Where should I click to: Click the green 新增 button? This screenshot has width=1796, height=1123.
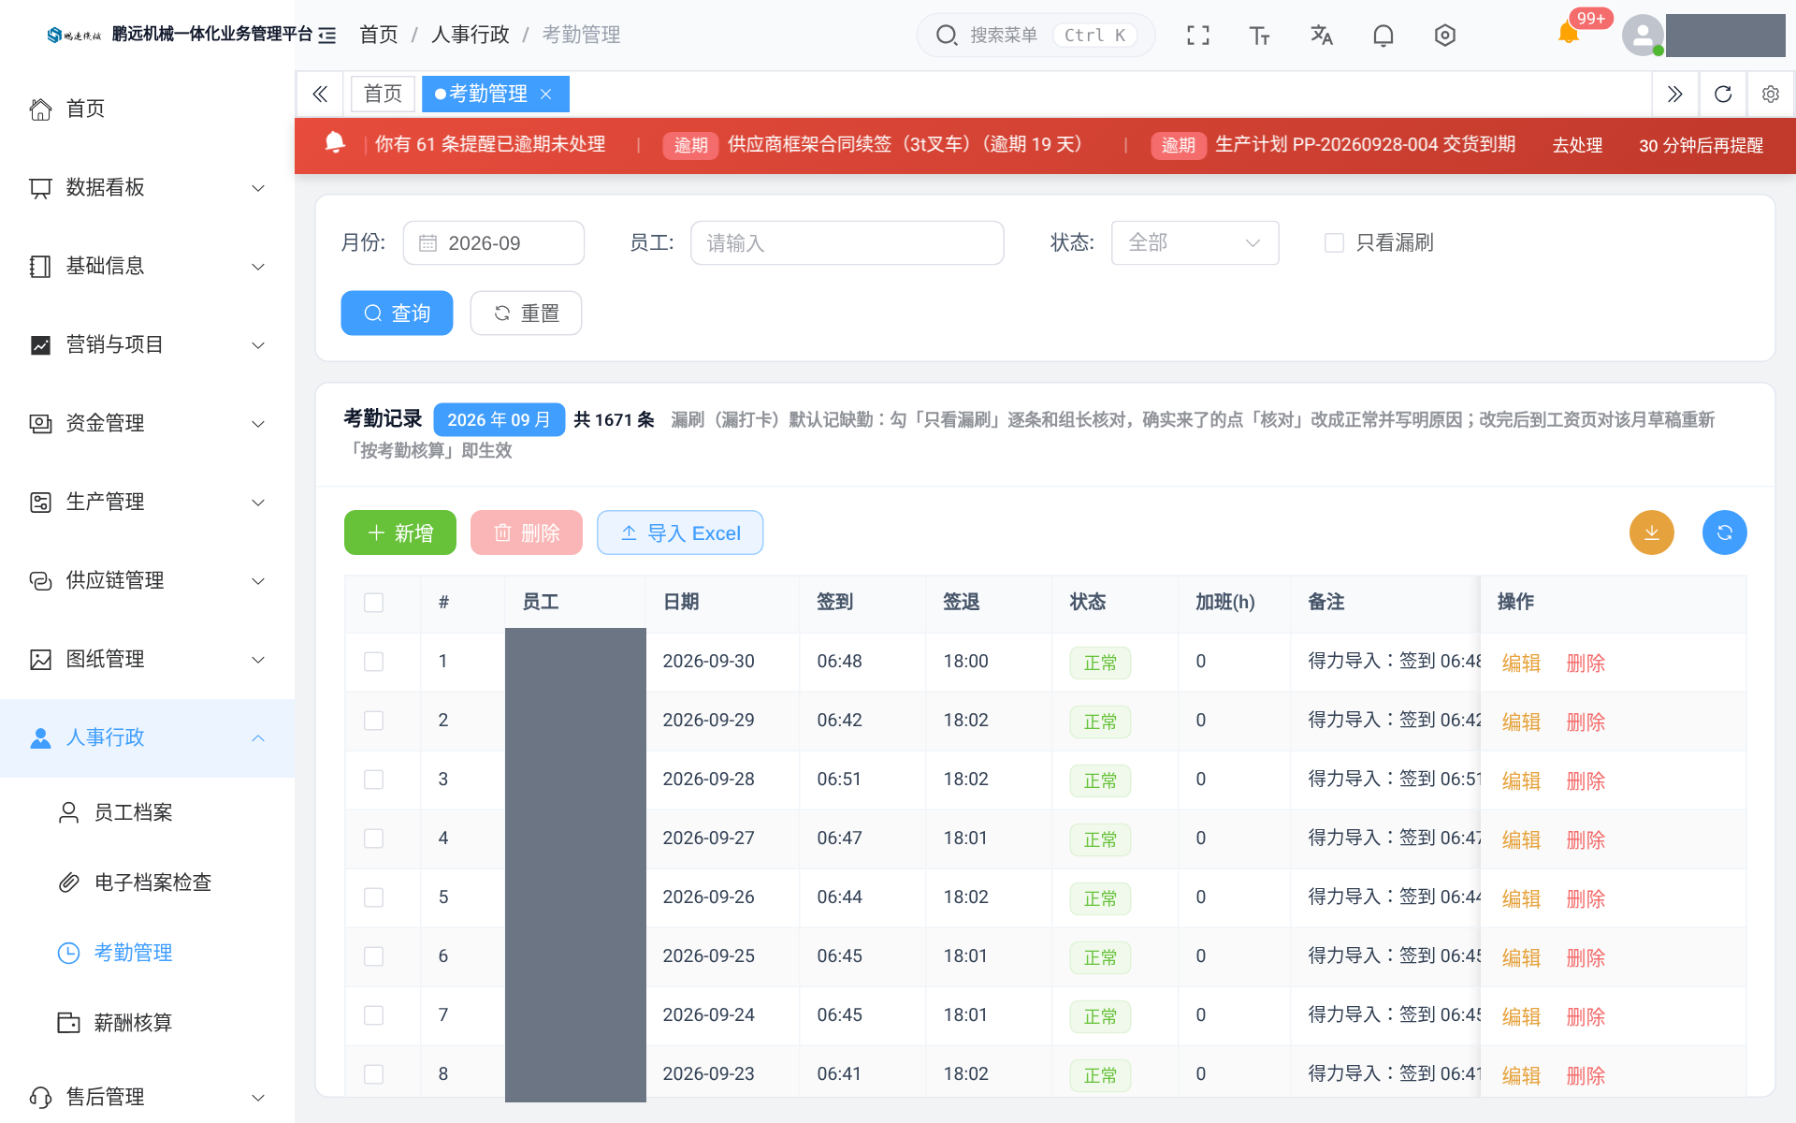tap(400, 532)
